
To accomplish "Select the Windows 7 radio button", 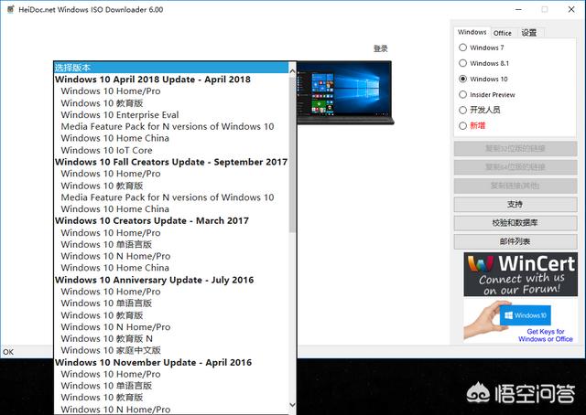I will (462, 48).
